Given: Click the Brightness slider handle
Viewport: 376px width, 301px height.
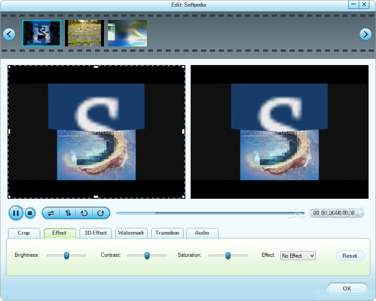Looking at the screenshot, I should point(67,256).
